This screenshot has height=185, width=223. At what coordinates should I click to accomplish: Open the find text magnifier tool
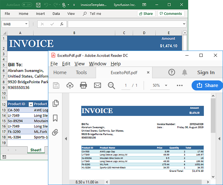[111, 85]
